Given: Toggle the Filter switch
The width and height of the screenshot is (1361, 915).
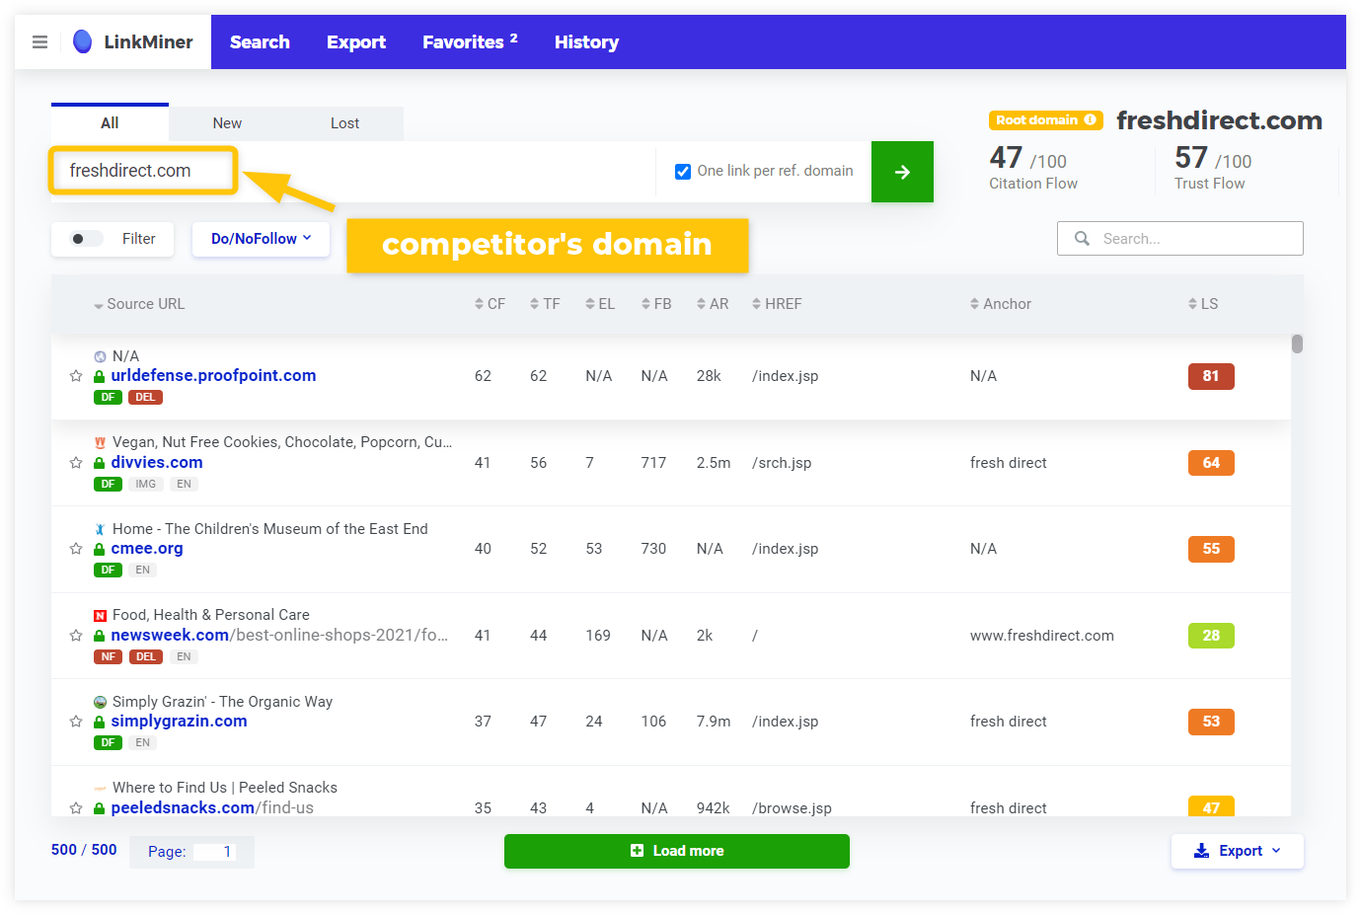Looking at the screenshot, I should click(86, 239).
